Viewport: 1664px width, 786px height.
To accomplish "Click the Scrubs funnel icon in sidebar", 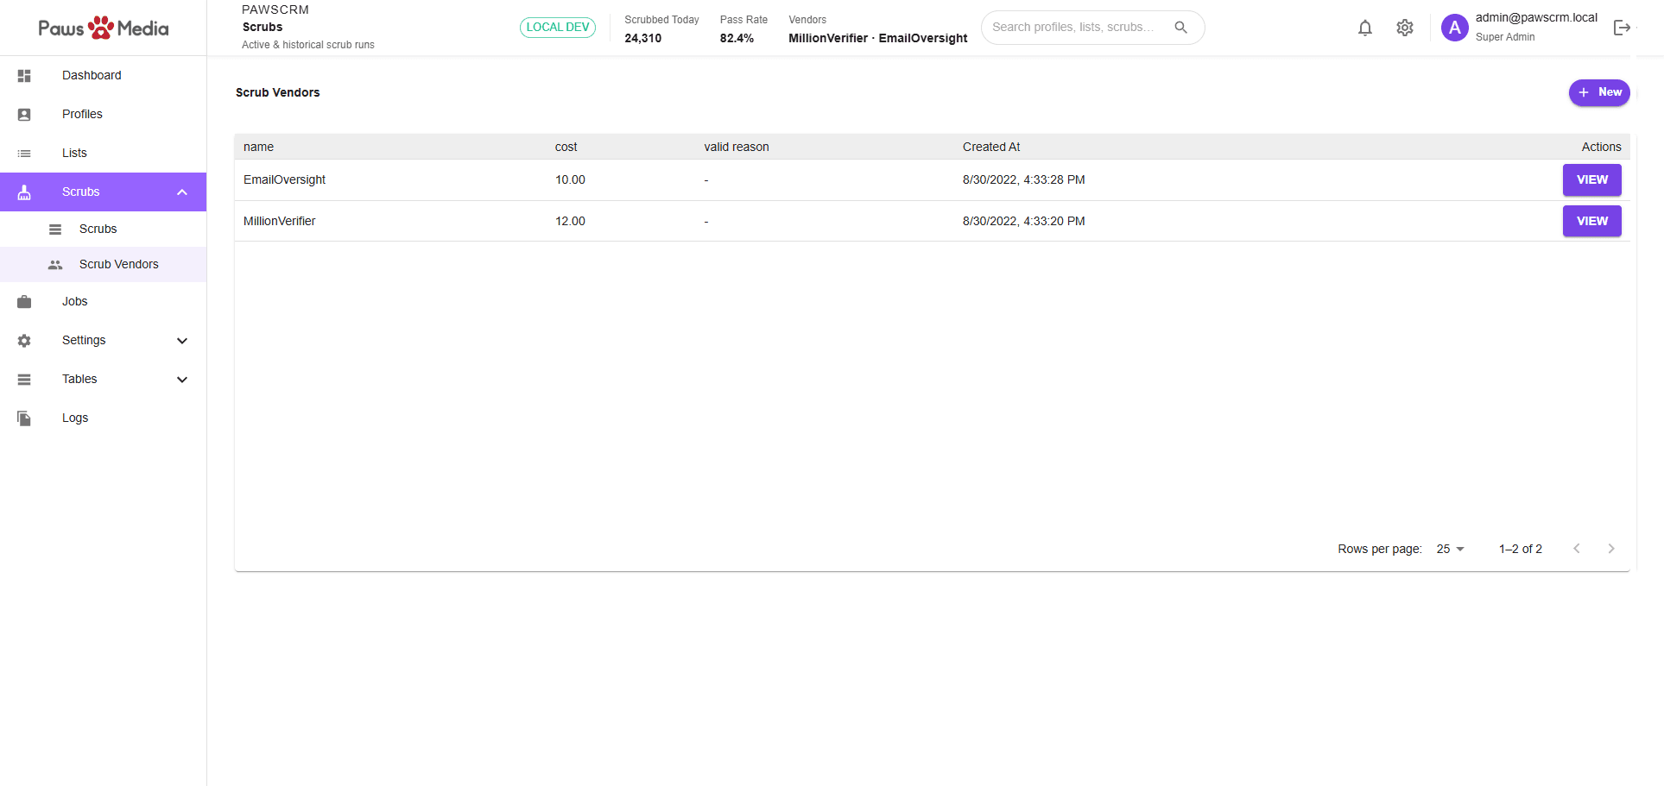I will click(x=23, y=192).
